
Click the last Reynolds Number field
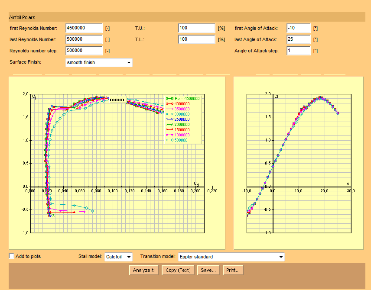[x=84, y=39]
